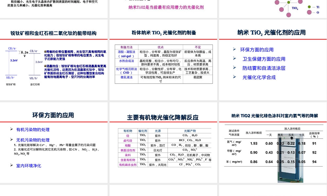Viewport: 327px width, 196px height.
Task: Open the slide titled 纳米 TiO2 光催化绿色涂料对室内氨气等的降解
Action: click(273, 143)
